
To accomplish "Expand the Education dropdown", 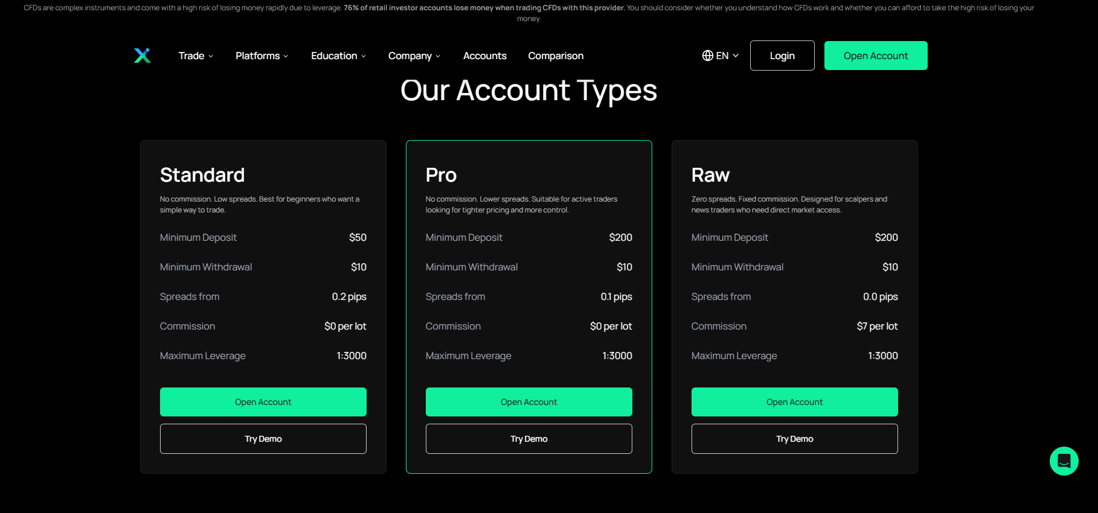I will pos(338,56).
